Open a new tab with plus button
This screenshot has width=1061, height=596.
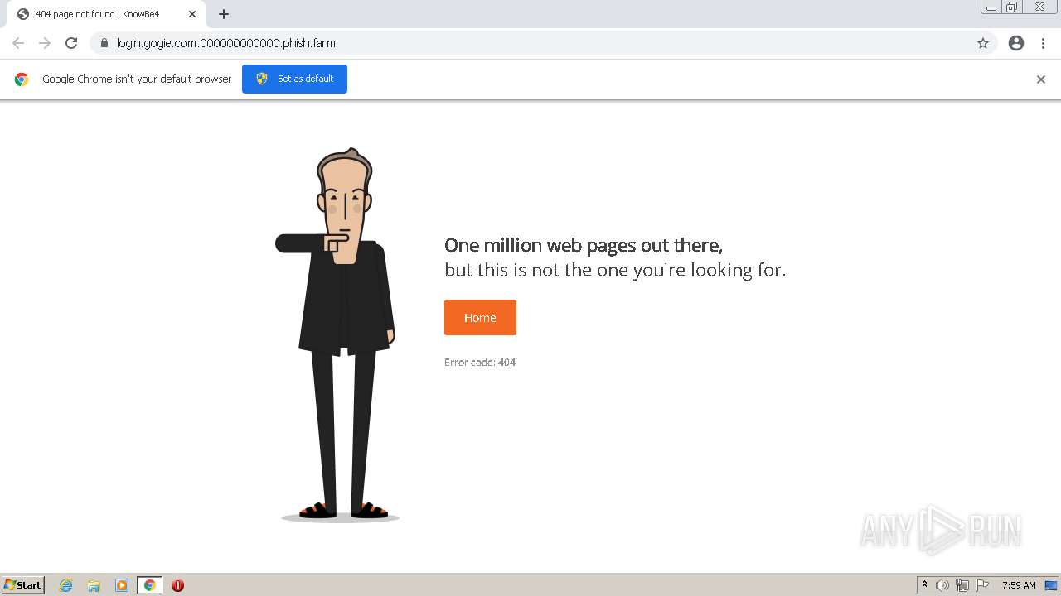pyautogui.click(x=224, y=14)
